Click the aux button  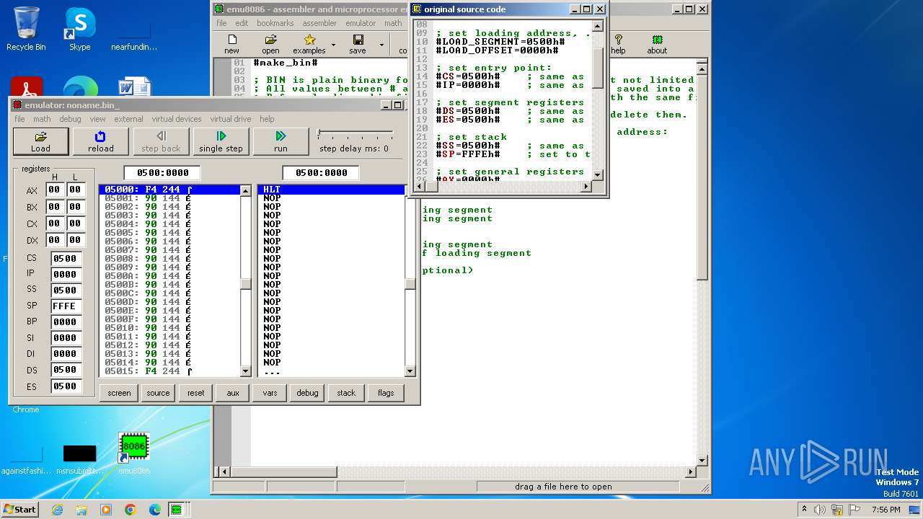(x=232, y=393)
